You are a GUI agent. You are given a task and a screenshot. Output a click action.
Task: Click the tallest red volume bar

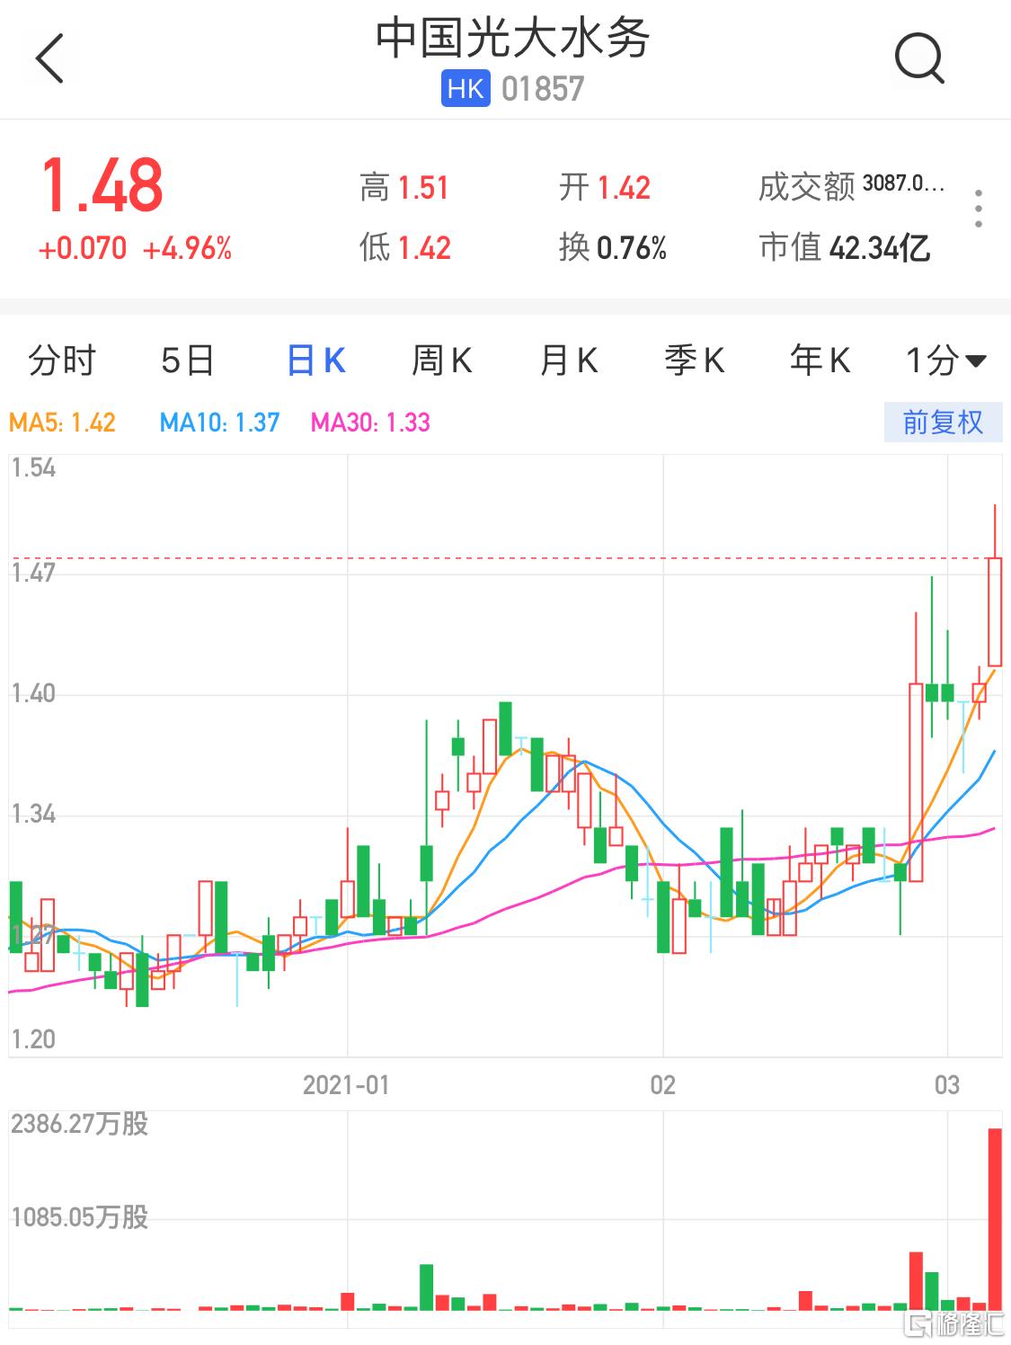(x=995, y=1219)
